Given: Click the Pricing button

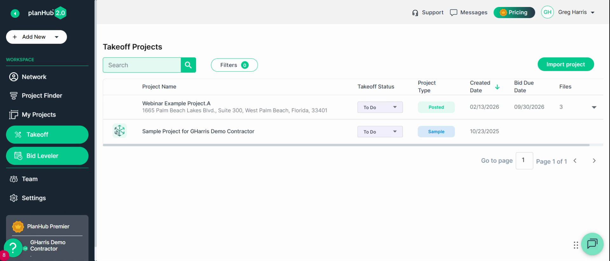Looking at the screenshot, I should pyautogui.click(x=514, y=12).
